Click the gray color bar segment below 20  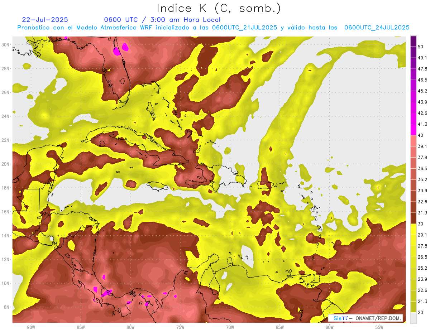[x=413, y=318]
